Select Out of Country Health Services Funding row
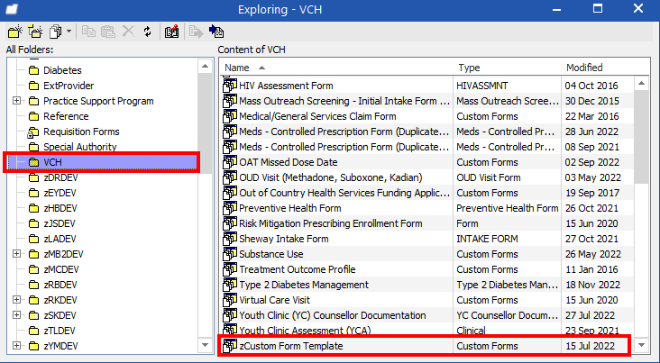Viewport: 660px width, 363px height. tap(427, 193)
